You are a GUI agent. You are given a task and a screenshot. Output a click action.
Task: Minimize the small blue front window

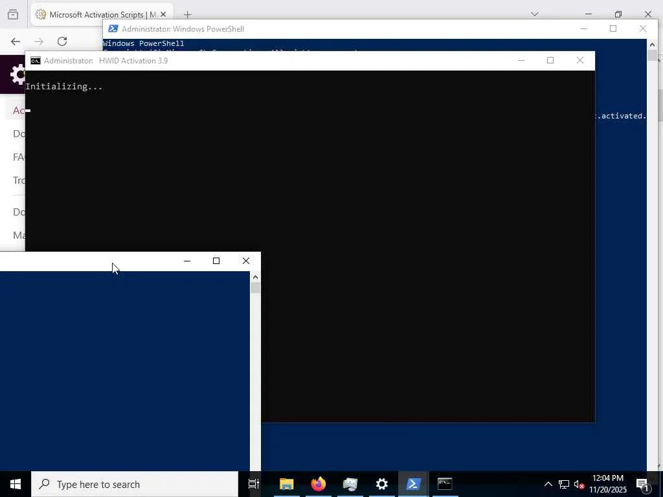pyautogui.click(x=187, y=261)
